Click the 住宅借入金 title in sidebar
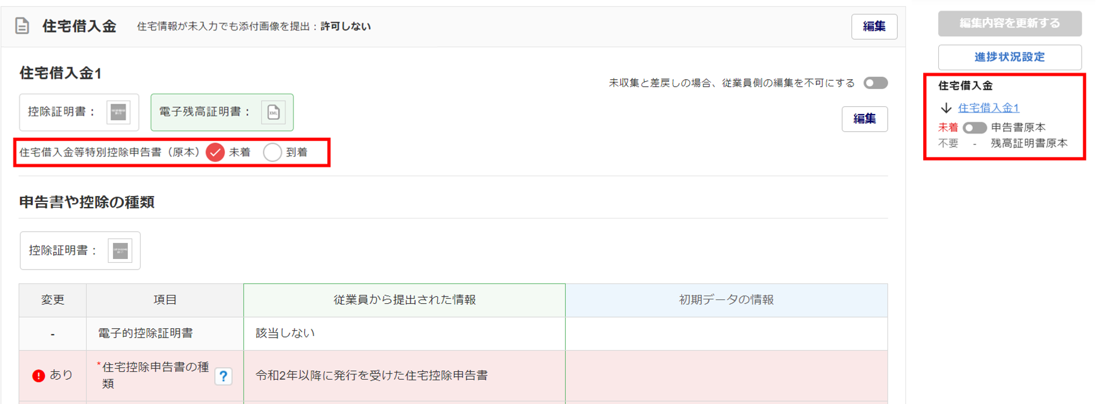The height and width of the screenshot is (404, 1107). pos(965,86)
